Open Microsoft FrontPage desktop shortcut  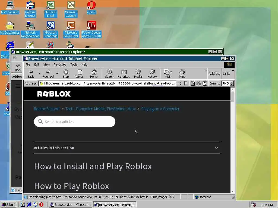click(x=50, y=30)
